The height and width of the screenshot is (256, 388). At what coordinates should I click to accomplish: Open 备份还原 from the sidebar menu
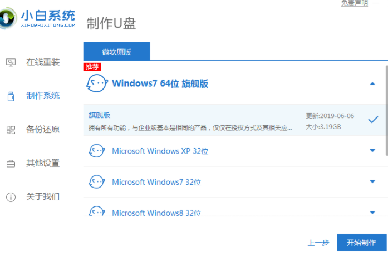click(x=43, y=130)
